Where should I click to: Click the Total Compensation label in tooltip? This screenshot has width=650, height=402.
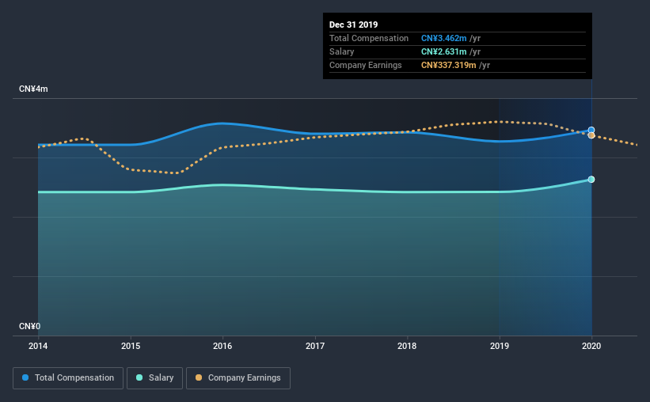coord(369,38)
